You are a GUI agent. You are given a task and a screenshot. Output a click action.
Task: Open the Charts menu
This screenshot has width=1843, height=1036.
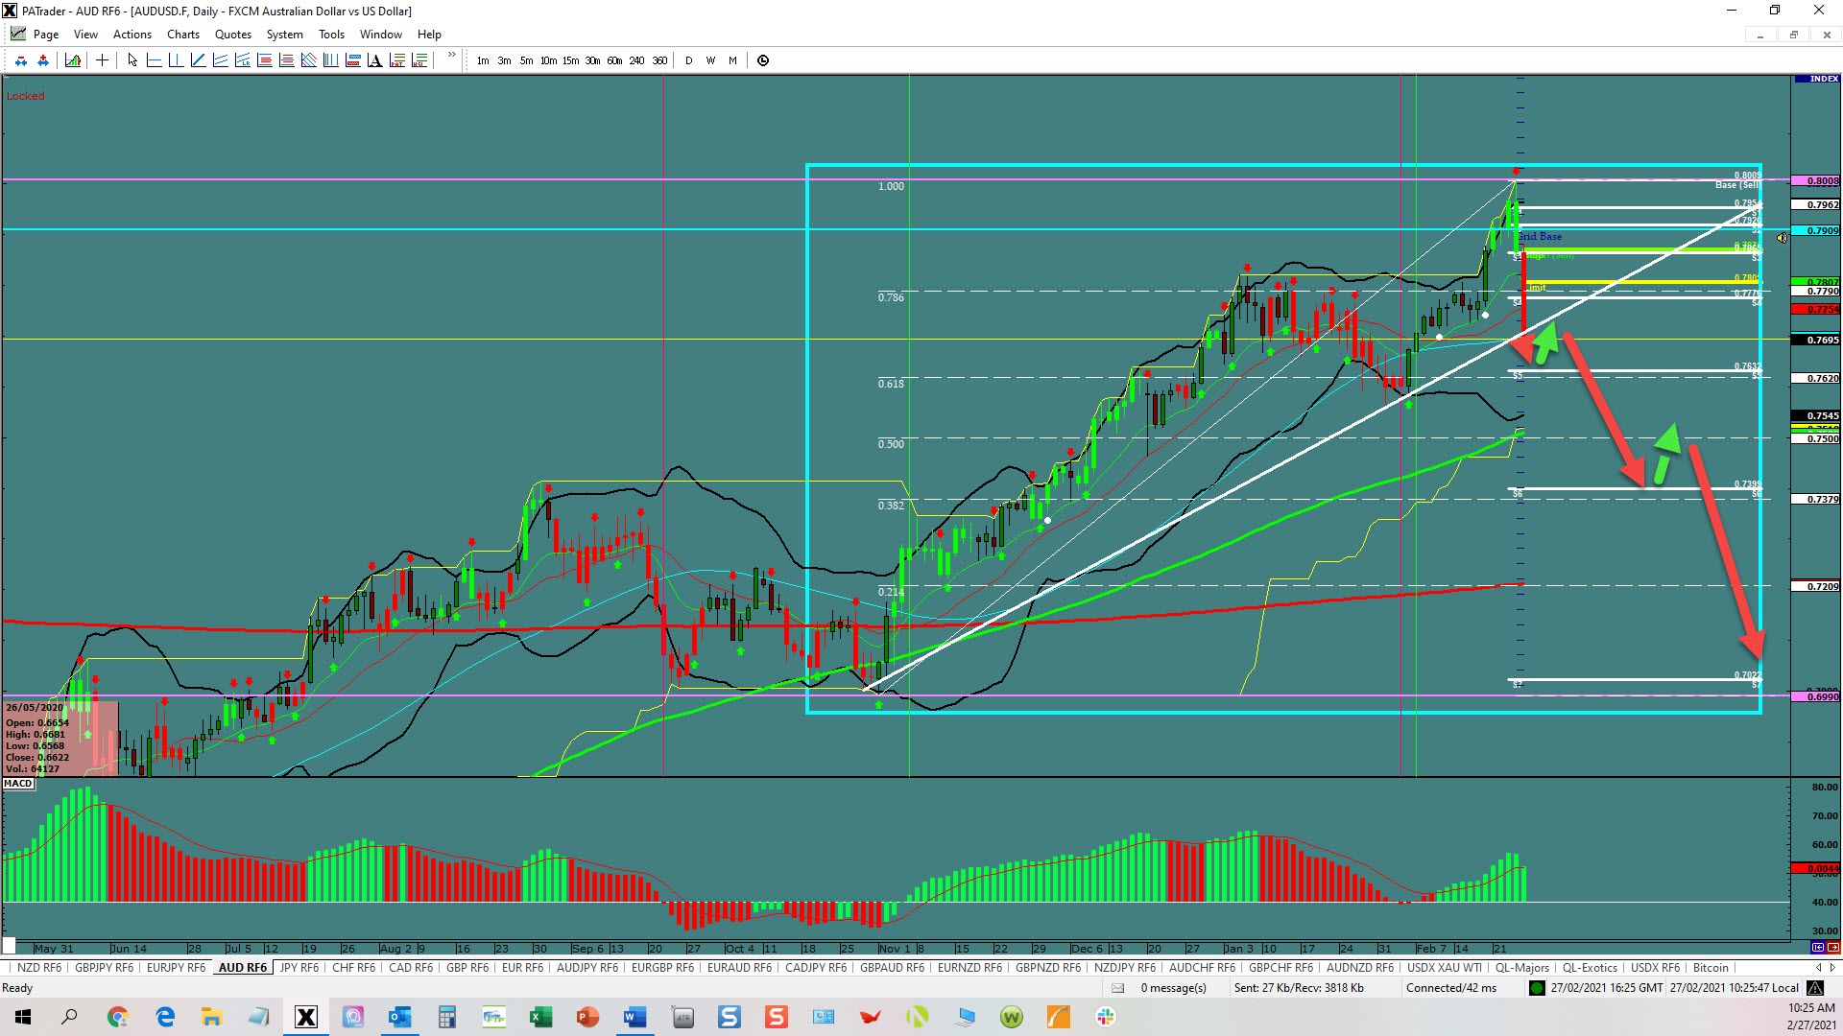coord(183,35)
